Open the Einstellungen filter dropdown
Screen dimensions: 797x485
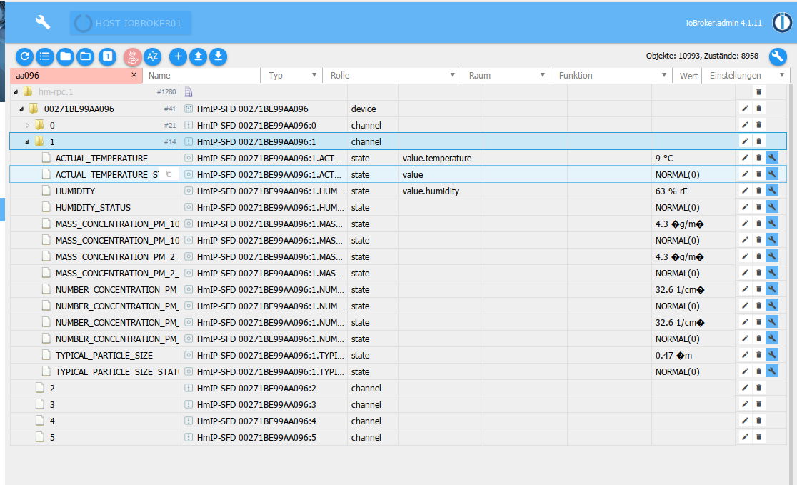pos(746,75)
